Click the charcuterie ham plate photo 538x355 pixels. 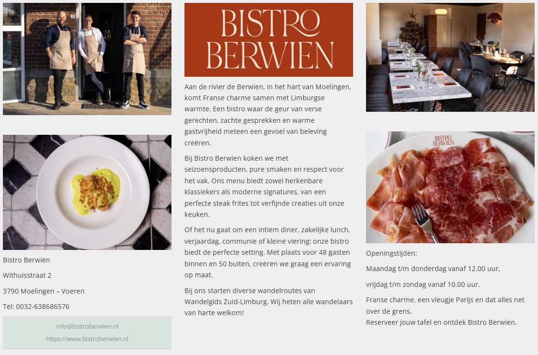point(450,188)
